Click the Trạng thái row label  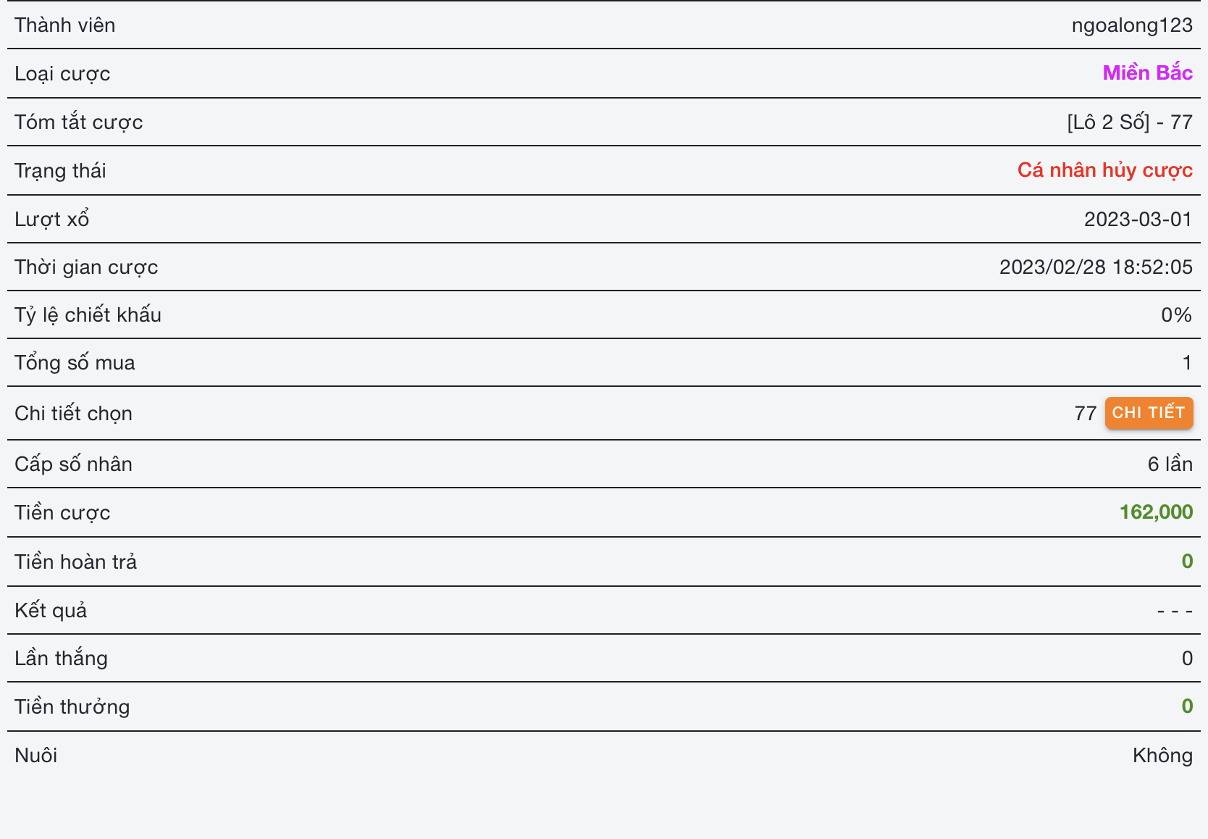click(60, 171)
